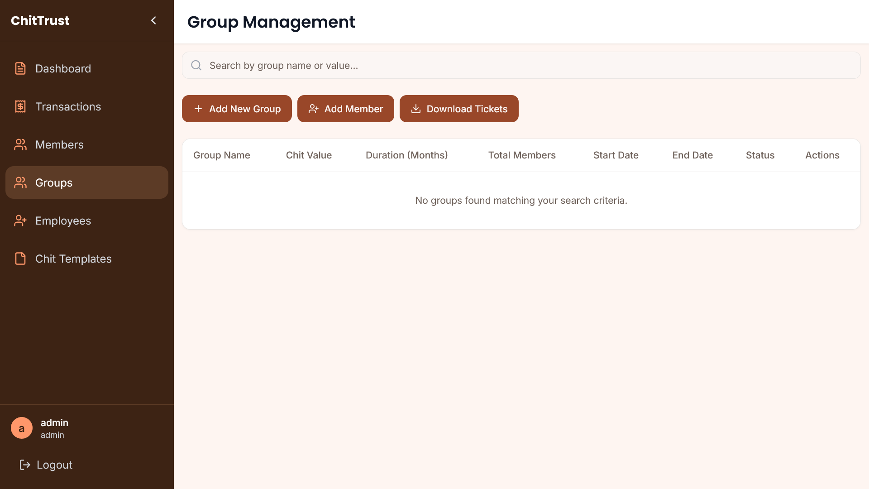Image resolution: width=869 pixels, height=489 pixels.
Task: Click the Chit Value column header
Action: pyautogui.click(x=309, y=155)
